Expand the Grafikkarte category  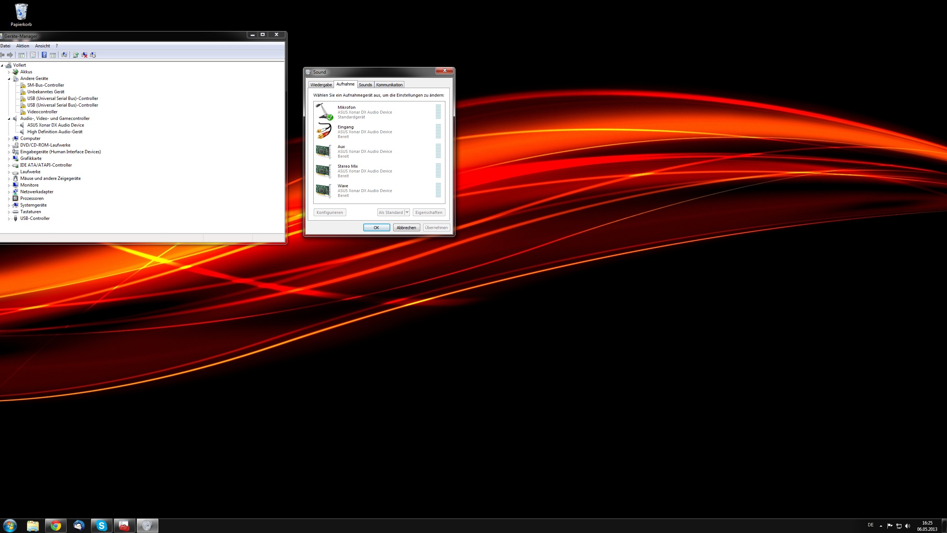coord(9,158)
